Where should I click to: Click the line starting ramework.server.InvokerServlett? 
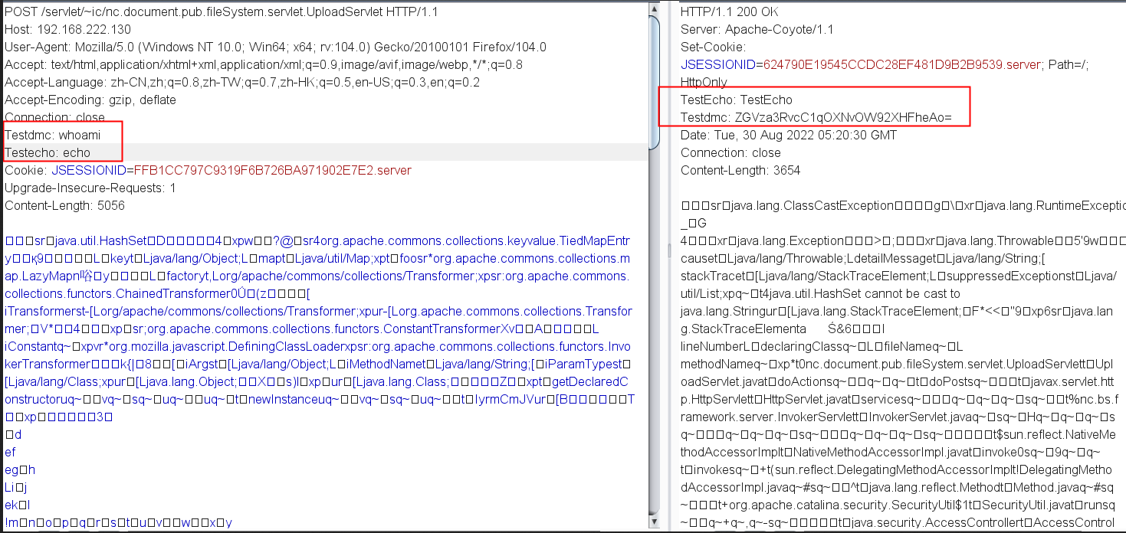pos(898,417)
